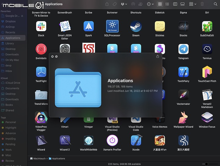Launch the Xcode app

tap(136, 140)
